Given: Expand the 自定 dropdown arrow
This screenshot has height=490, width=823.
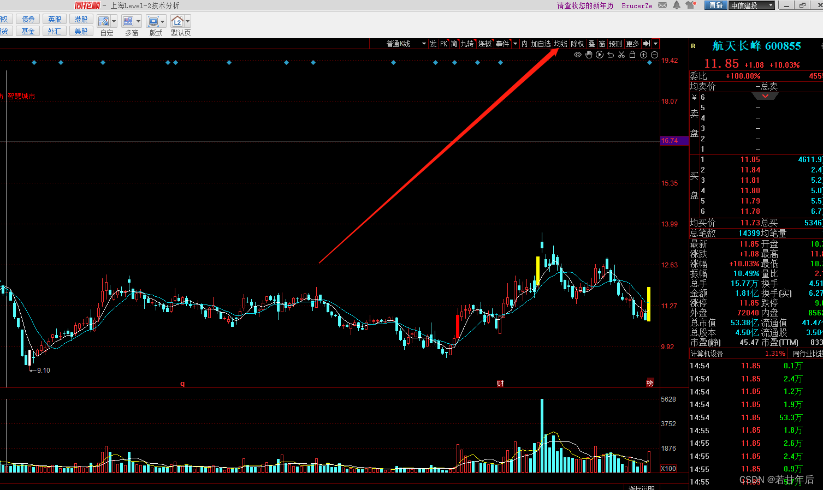Looking at the screenshot, I should coord(114,21).
